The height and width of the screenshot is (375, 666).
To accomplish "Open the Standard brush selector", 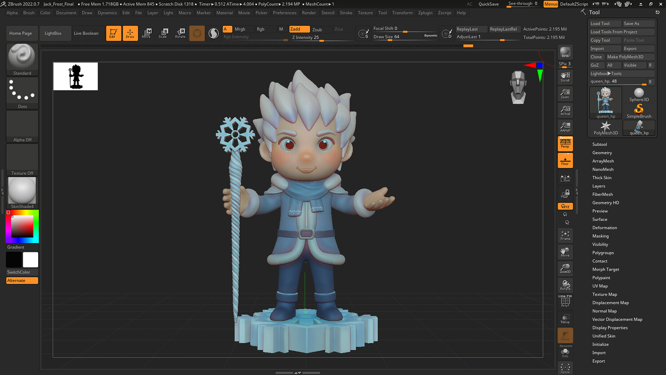I will point(22,60).
